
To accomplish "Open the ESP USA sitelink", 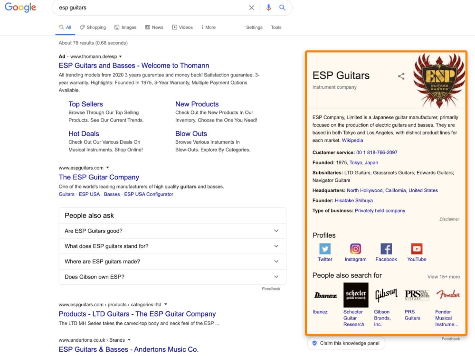I will point(89,194).
